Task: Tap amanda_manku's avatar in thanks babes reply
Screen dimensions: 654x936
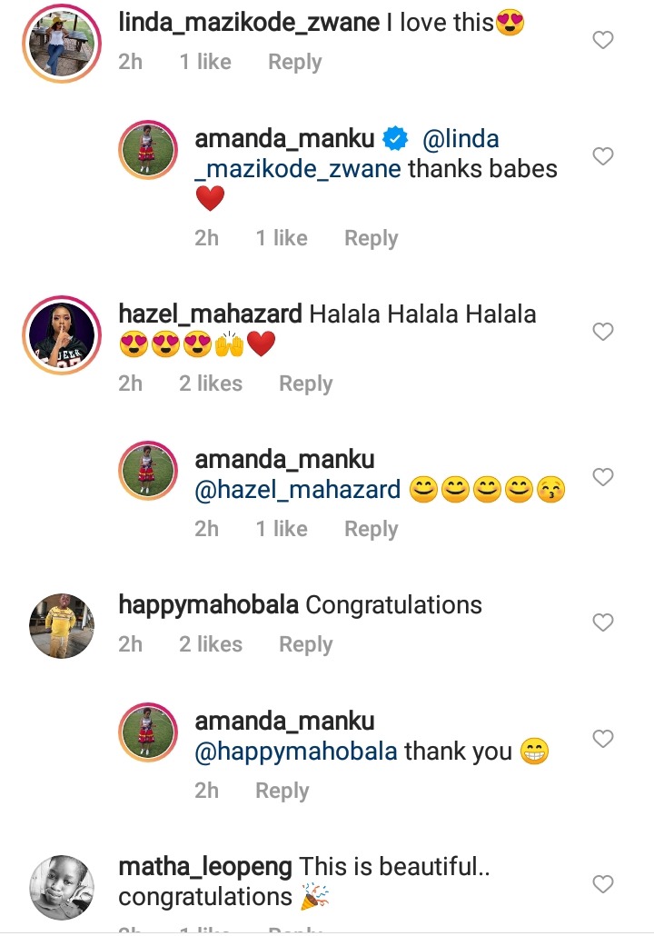Action: click(148, 150)
